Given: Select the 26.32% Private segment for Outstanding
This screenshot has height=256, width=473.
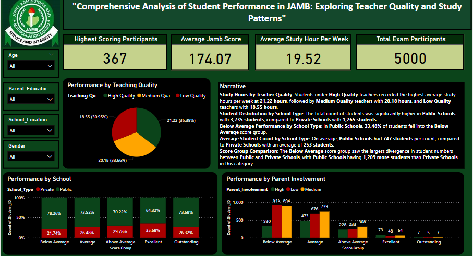Looking at the screenshot, I should pyautogui.click(x=186, y=233).
